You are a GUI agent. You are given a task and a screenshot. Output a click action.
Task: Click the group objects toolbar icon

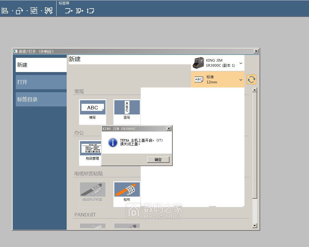(34, 11)
